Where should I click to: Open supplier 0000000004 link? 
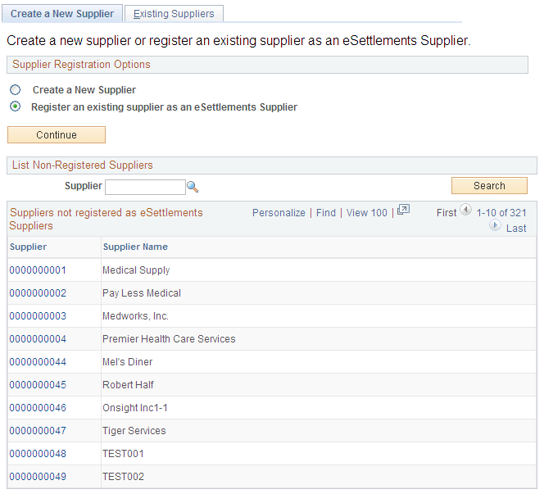tap(38, 339)
